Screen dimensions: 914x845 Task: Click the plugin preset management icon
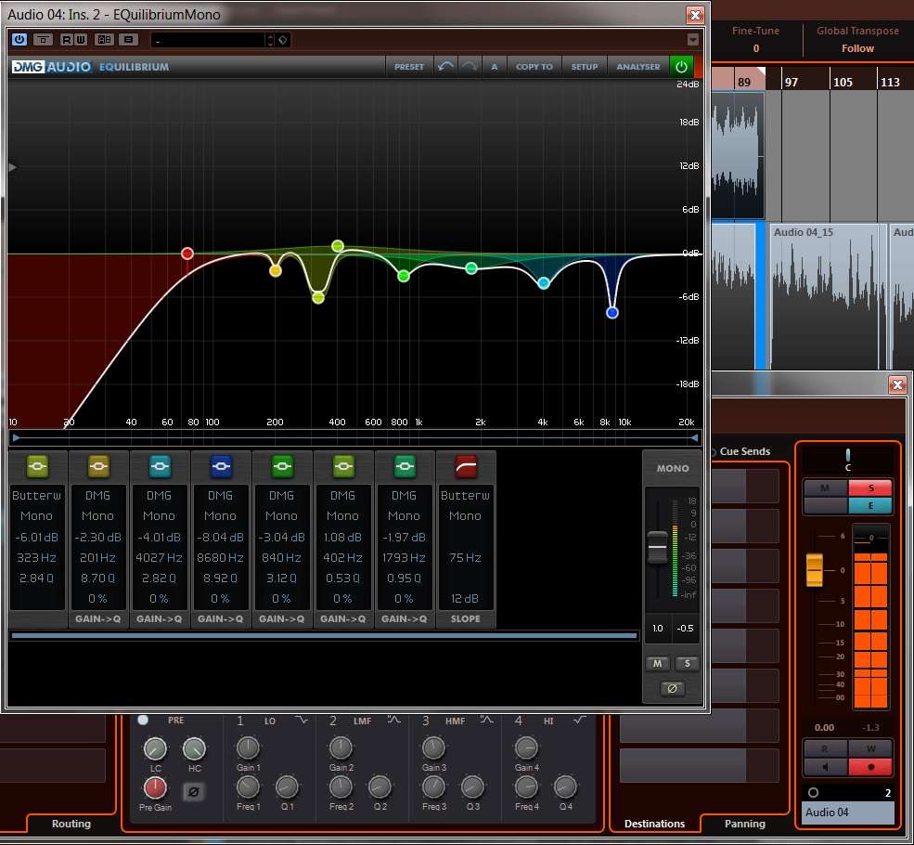128,40
